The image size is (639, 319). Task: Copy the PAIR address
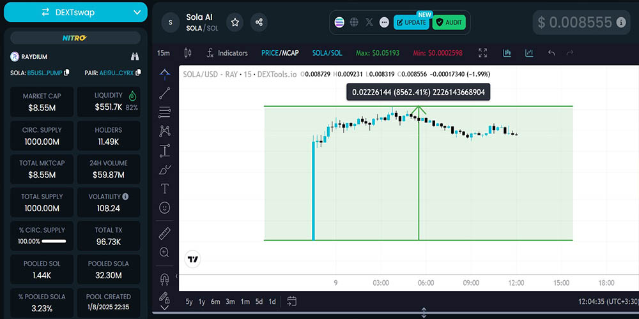138,73
